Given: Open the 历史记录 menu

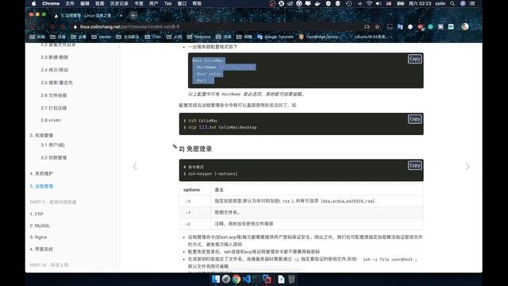Looking at the screenshot, I should point(119,3).
